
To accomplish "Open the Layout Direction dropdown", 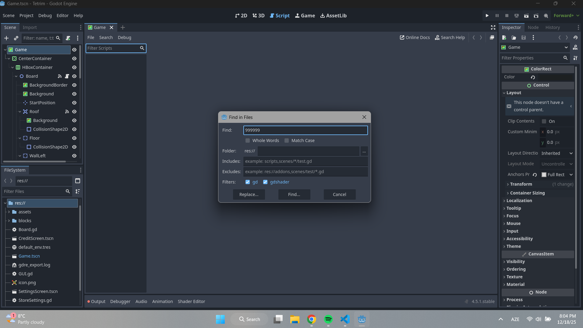I will (x=557, y=153).
